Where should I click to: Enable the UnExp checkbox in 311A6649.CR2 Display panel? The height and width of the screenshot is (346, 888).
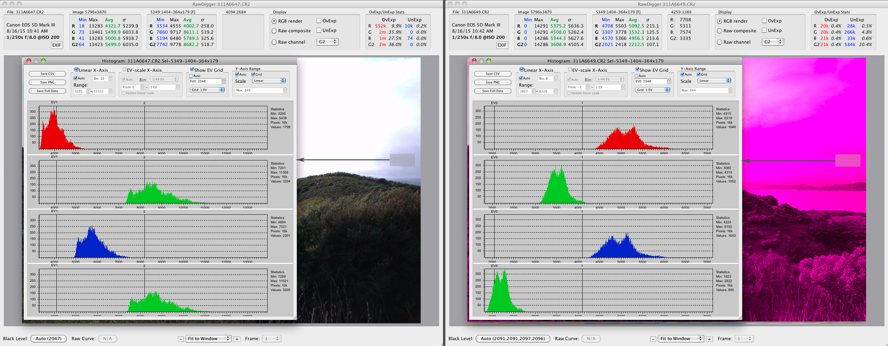(764, 30)
